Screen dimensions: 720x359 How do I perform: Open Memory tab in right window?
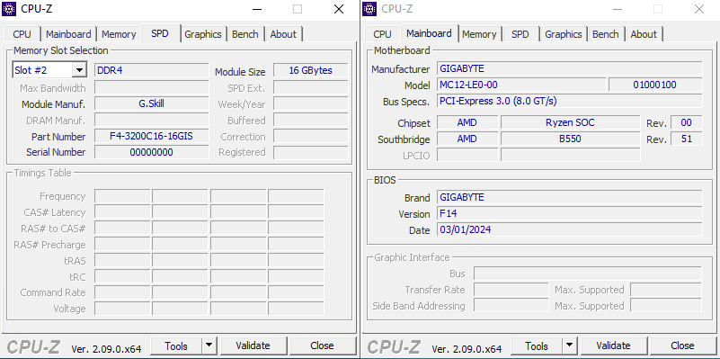(x=479, y=34)
